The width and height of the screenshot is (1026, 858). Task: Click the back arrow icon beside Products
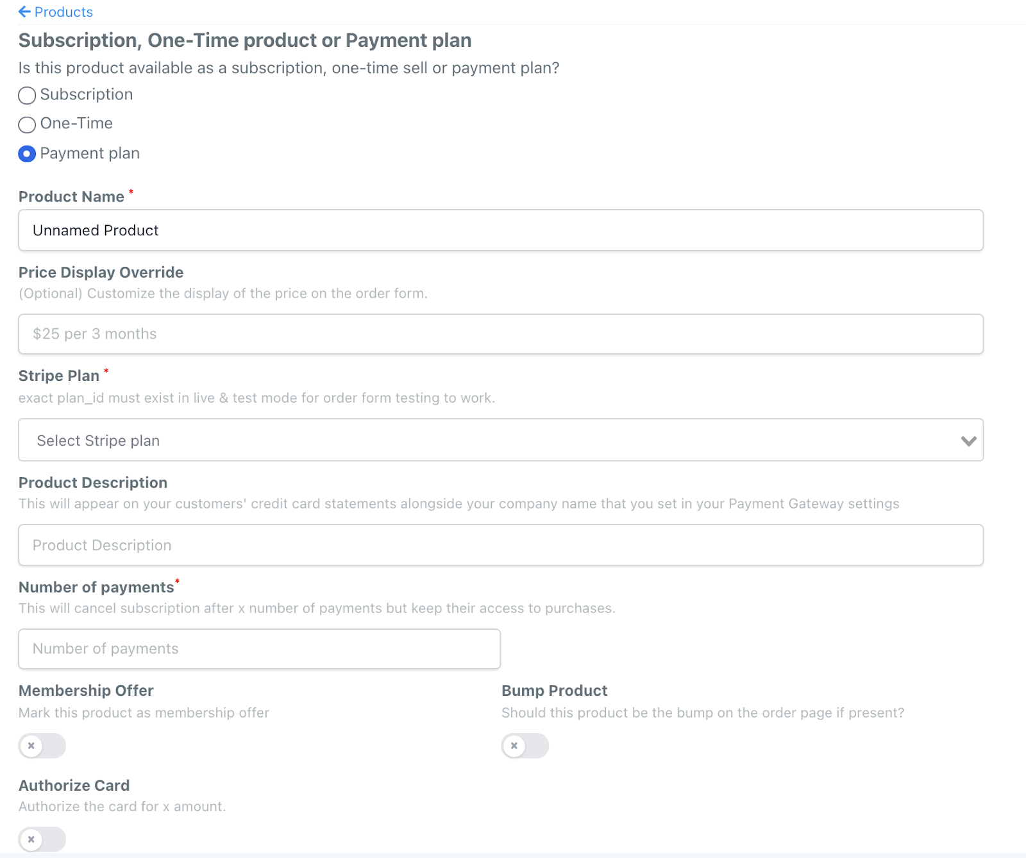pyautogui.click(x=24, y=12)
